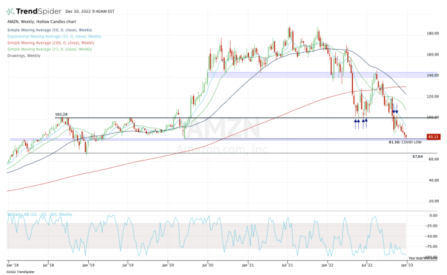This screenshot has height=275, width=447.
Task: Click the Jul '19 date axis label
Action: point(128,265)
